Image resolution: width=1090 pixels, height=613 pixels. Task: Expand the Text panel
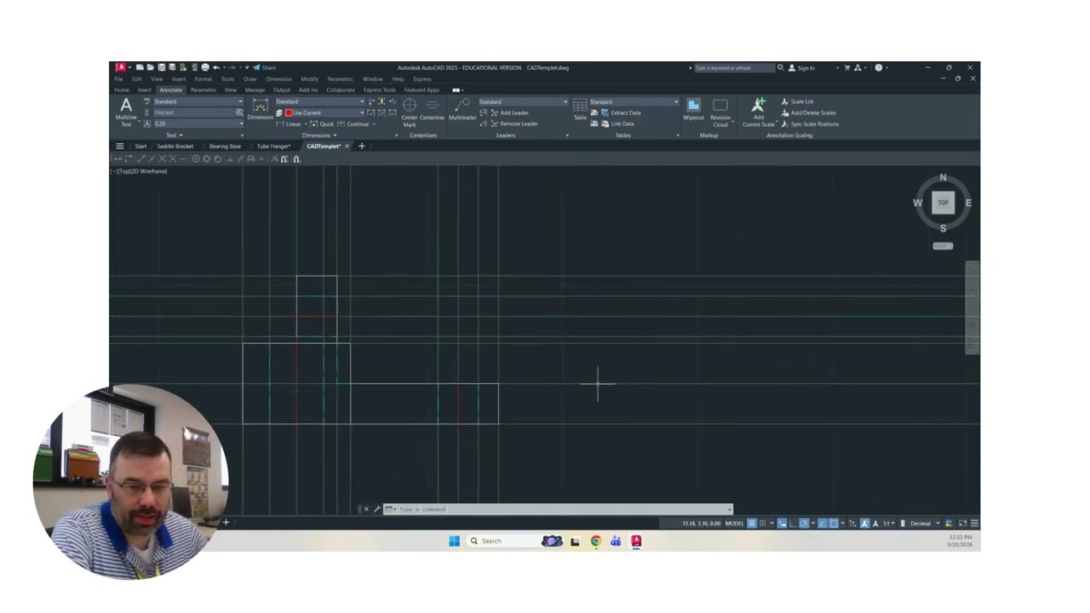(x=173, y=135)
